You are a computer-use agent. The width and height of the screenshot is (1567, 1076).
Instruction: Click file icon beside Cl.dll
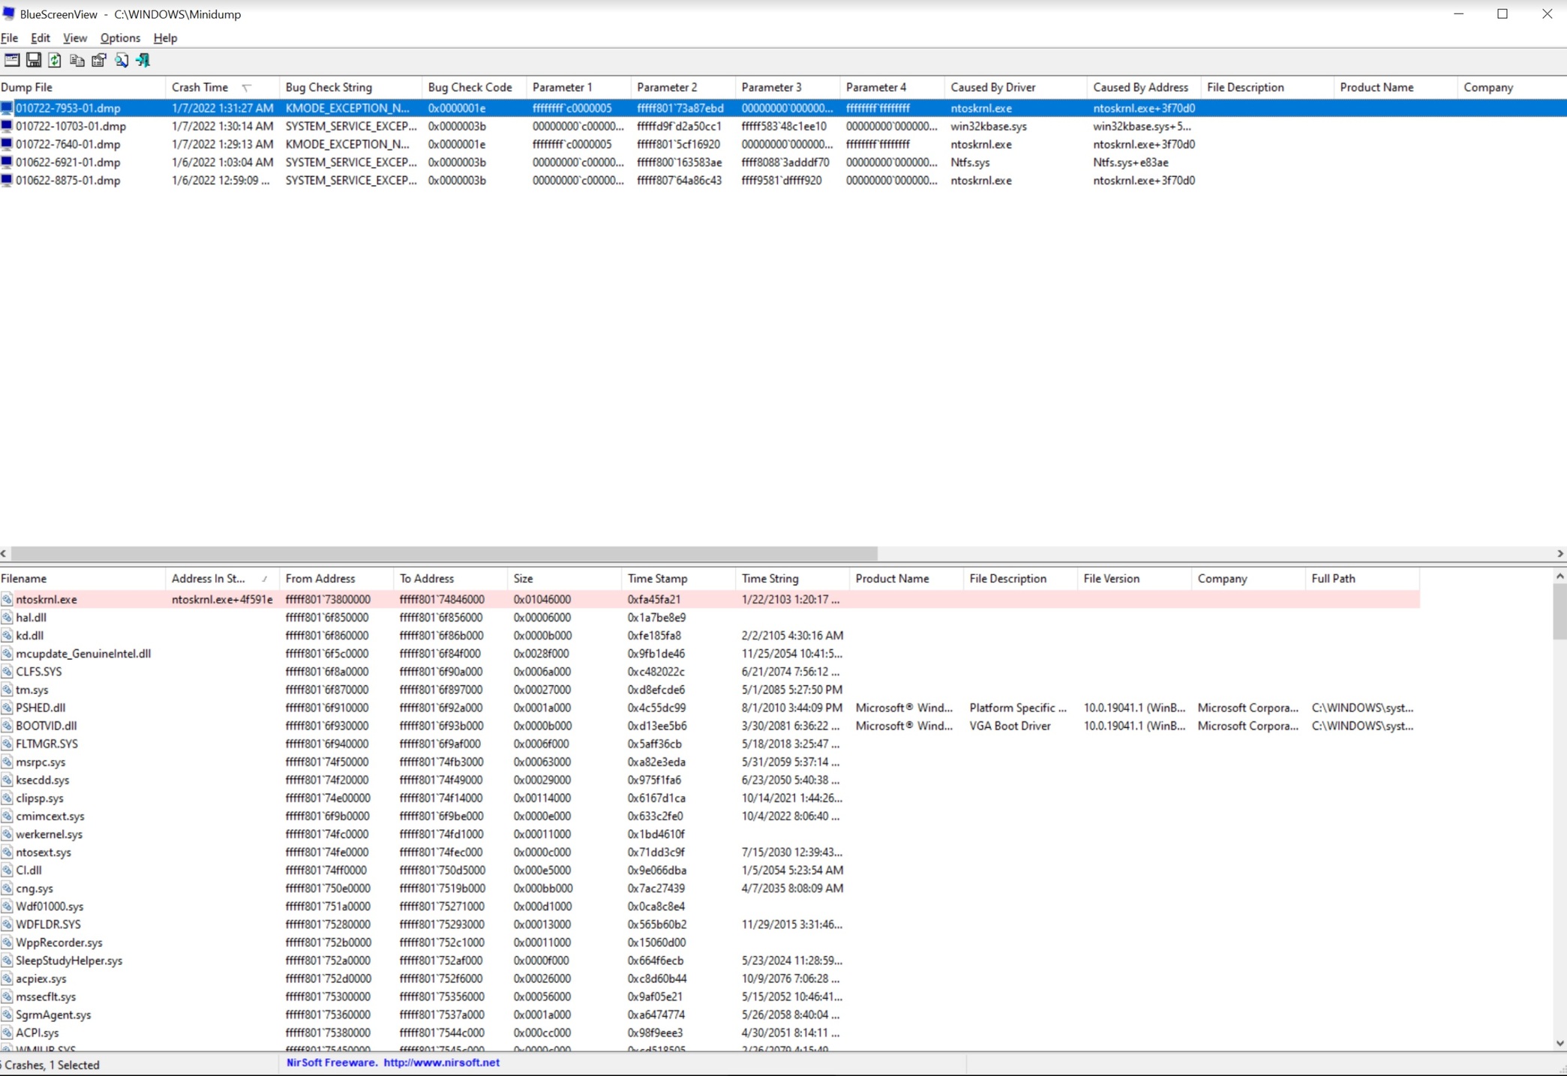tap(7, 870)
